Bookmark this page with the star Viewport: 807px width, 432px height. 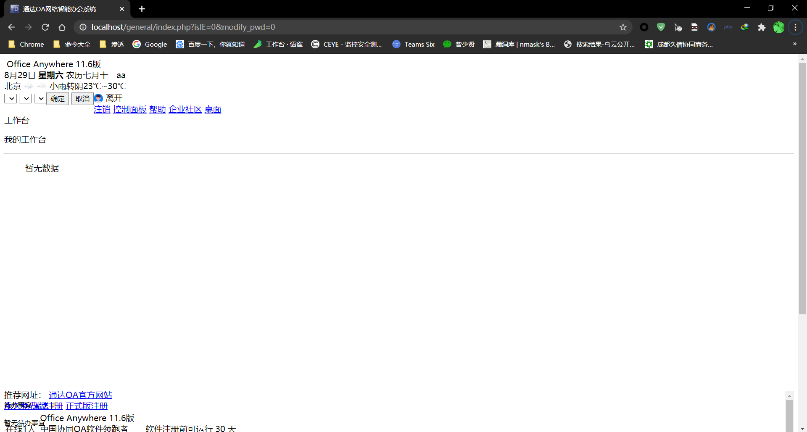pos(623,27)
